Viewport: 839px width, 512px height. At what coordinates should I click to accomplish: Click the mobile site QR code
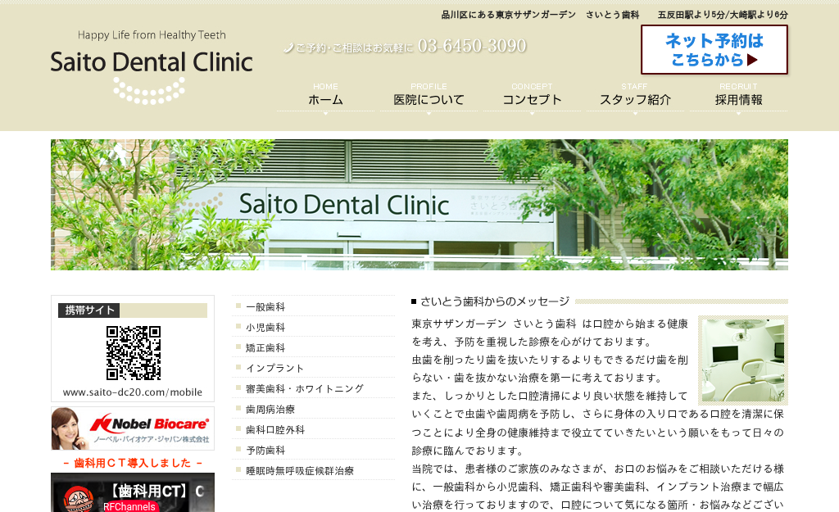(134, 352)
